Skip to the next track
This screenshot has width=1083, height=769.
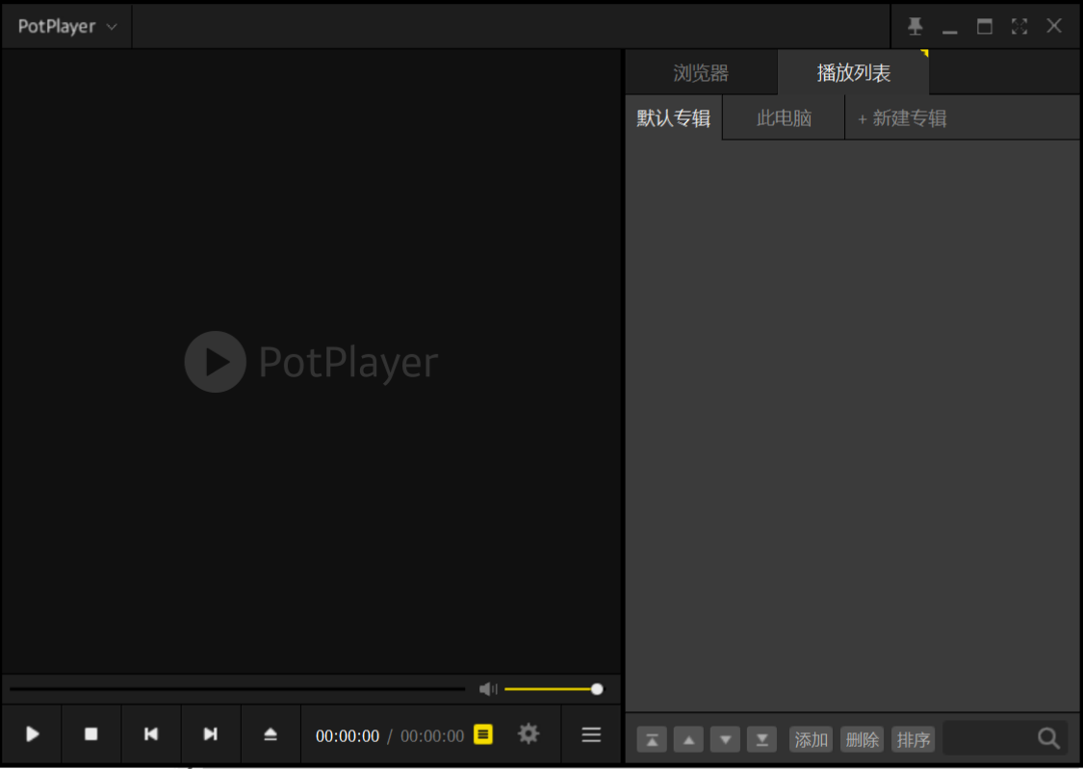tap(211, 733)
